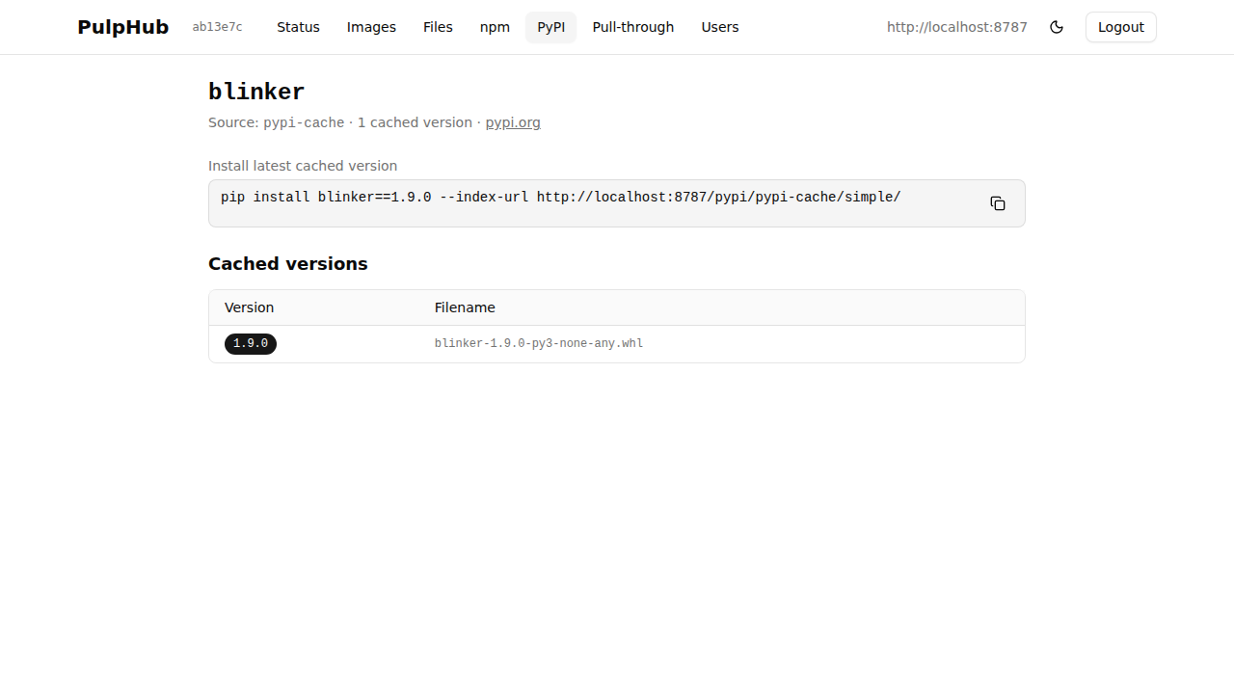This screenshot has height=694, width=1234.
Task: Click the Cached versions table header
Action: tap(287, 263)
